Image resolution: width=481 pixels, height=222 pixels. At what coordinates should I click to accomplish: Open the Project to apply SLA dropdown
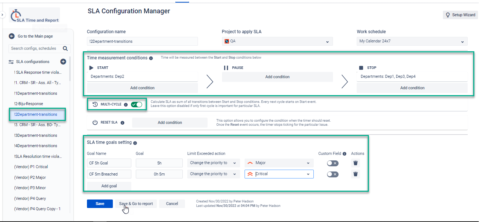tap(277, 41)
